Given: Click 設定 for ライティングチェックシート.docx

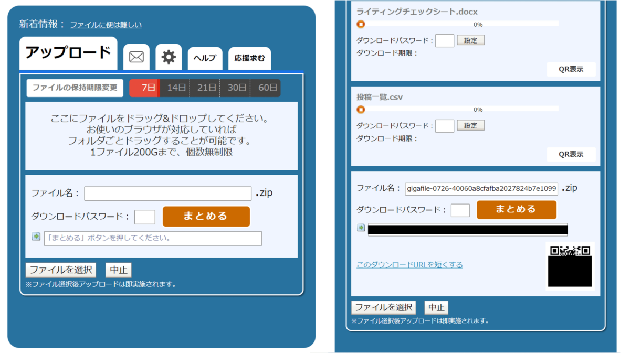Looking at the screenshot, I should pos(471,40).
